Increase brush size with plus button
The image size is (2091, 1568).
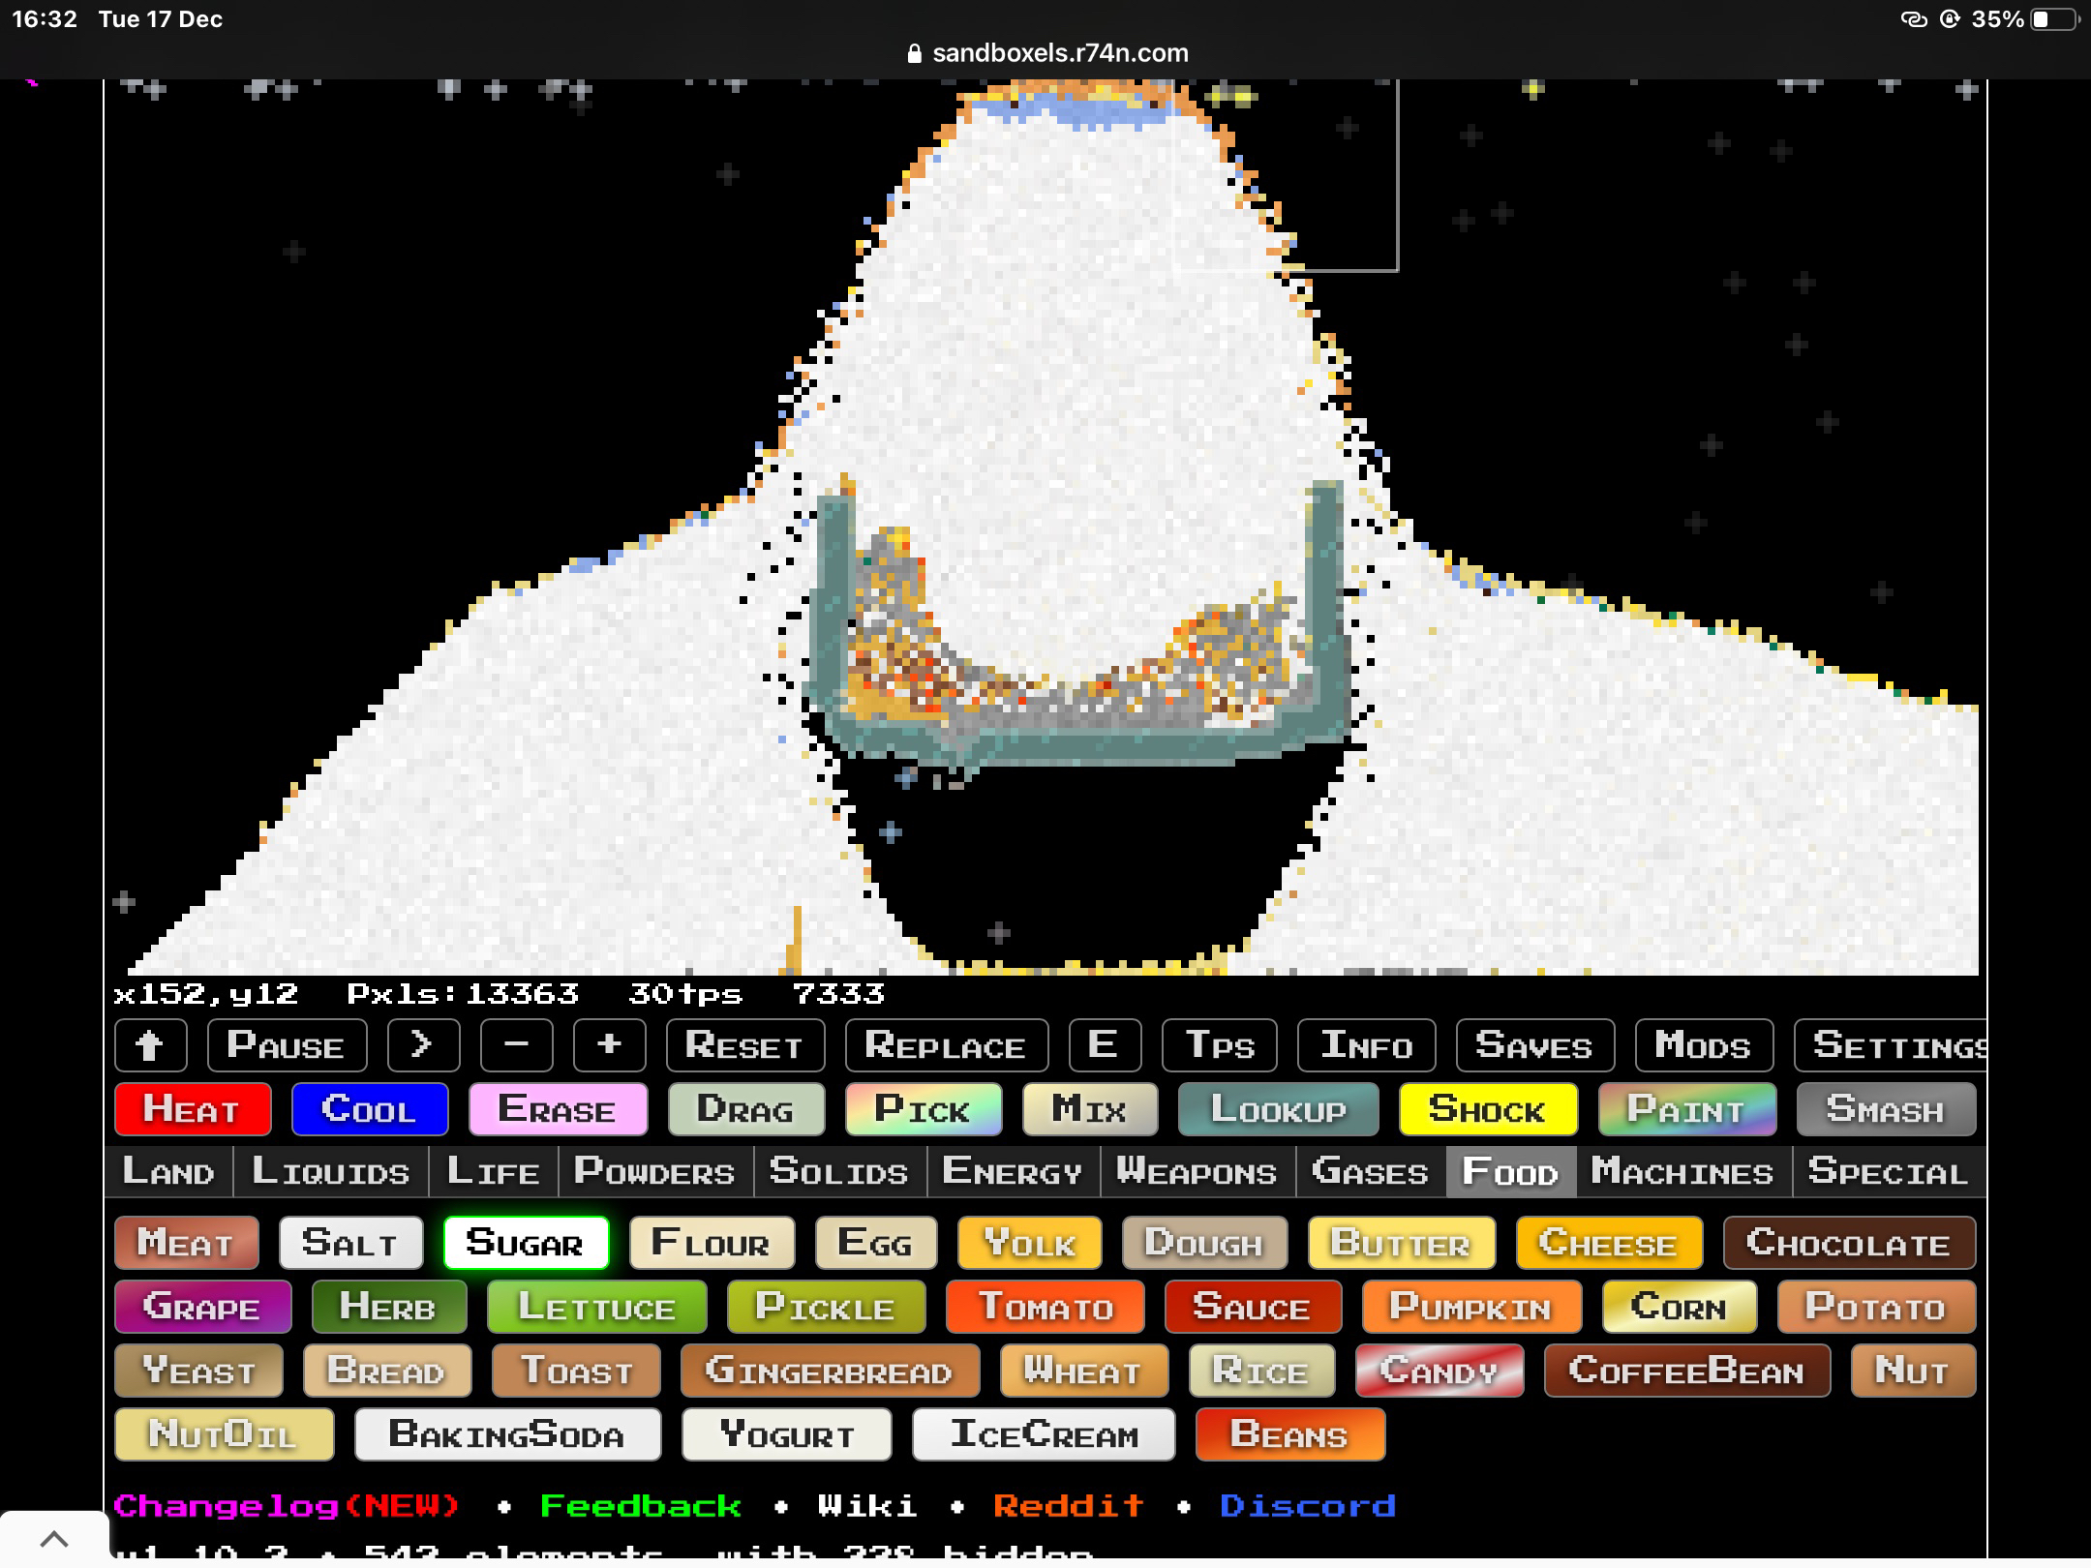609,1045
